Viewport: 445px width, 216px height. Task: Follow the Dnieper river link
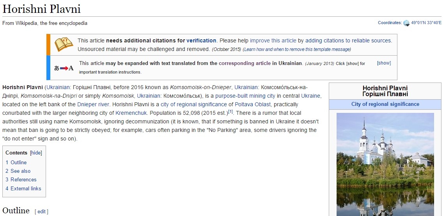[94, 104]
